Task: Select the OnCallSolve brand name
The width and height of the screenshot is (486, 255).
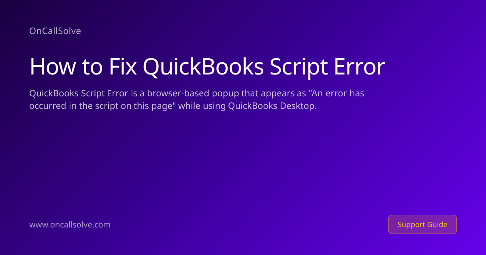Action: pyautogui.click(x=55, y=31)
